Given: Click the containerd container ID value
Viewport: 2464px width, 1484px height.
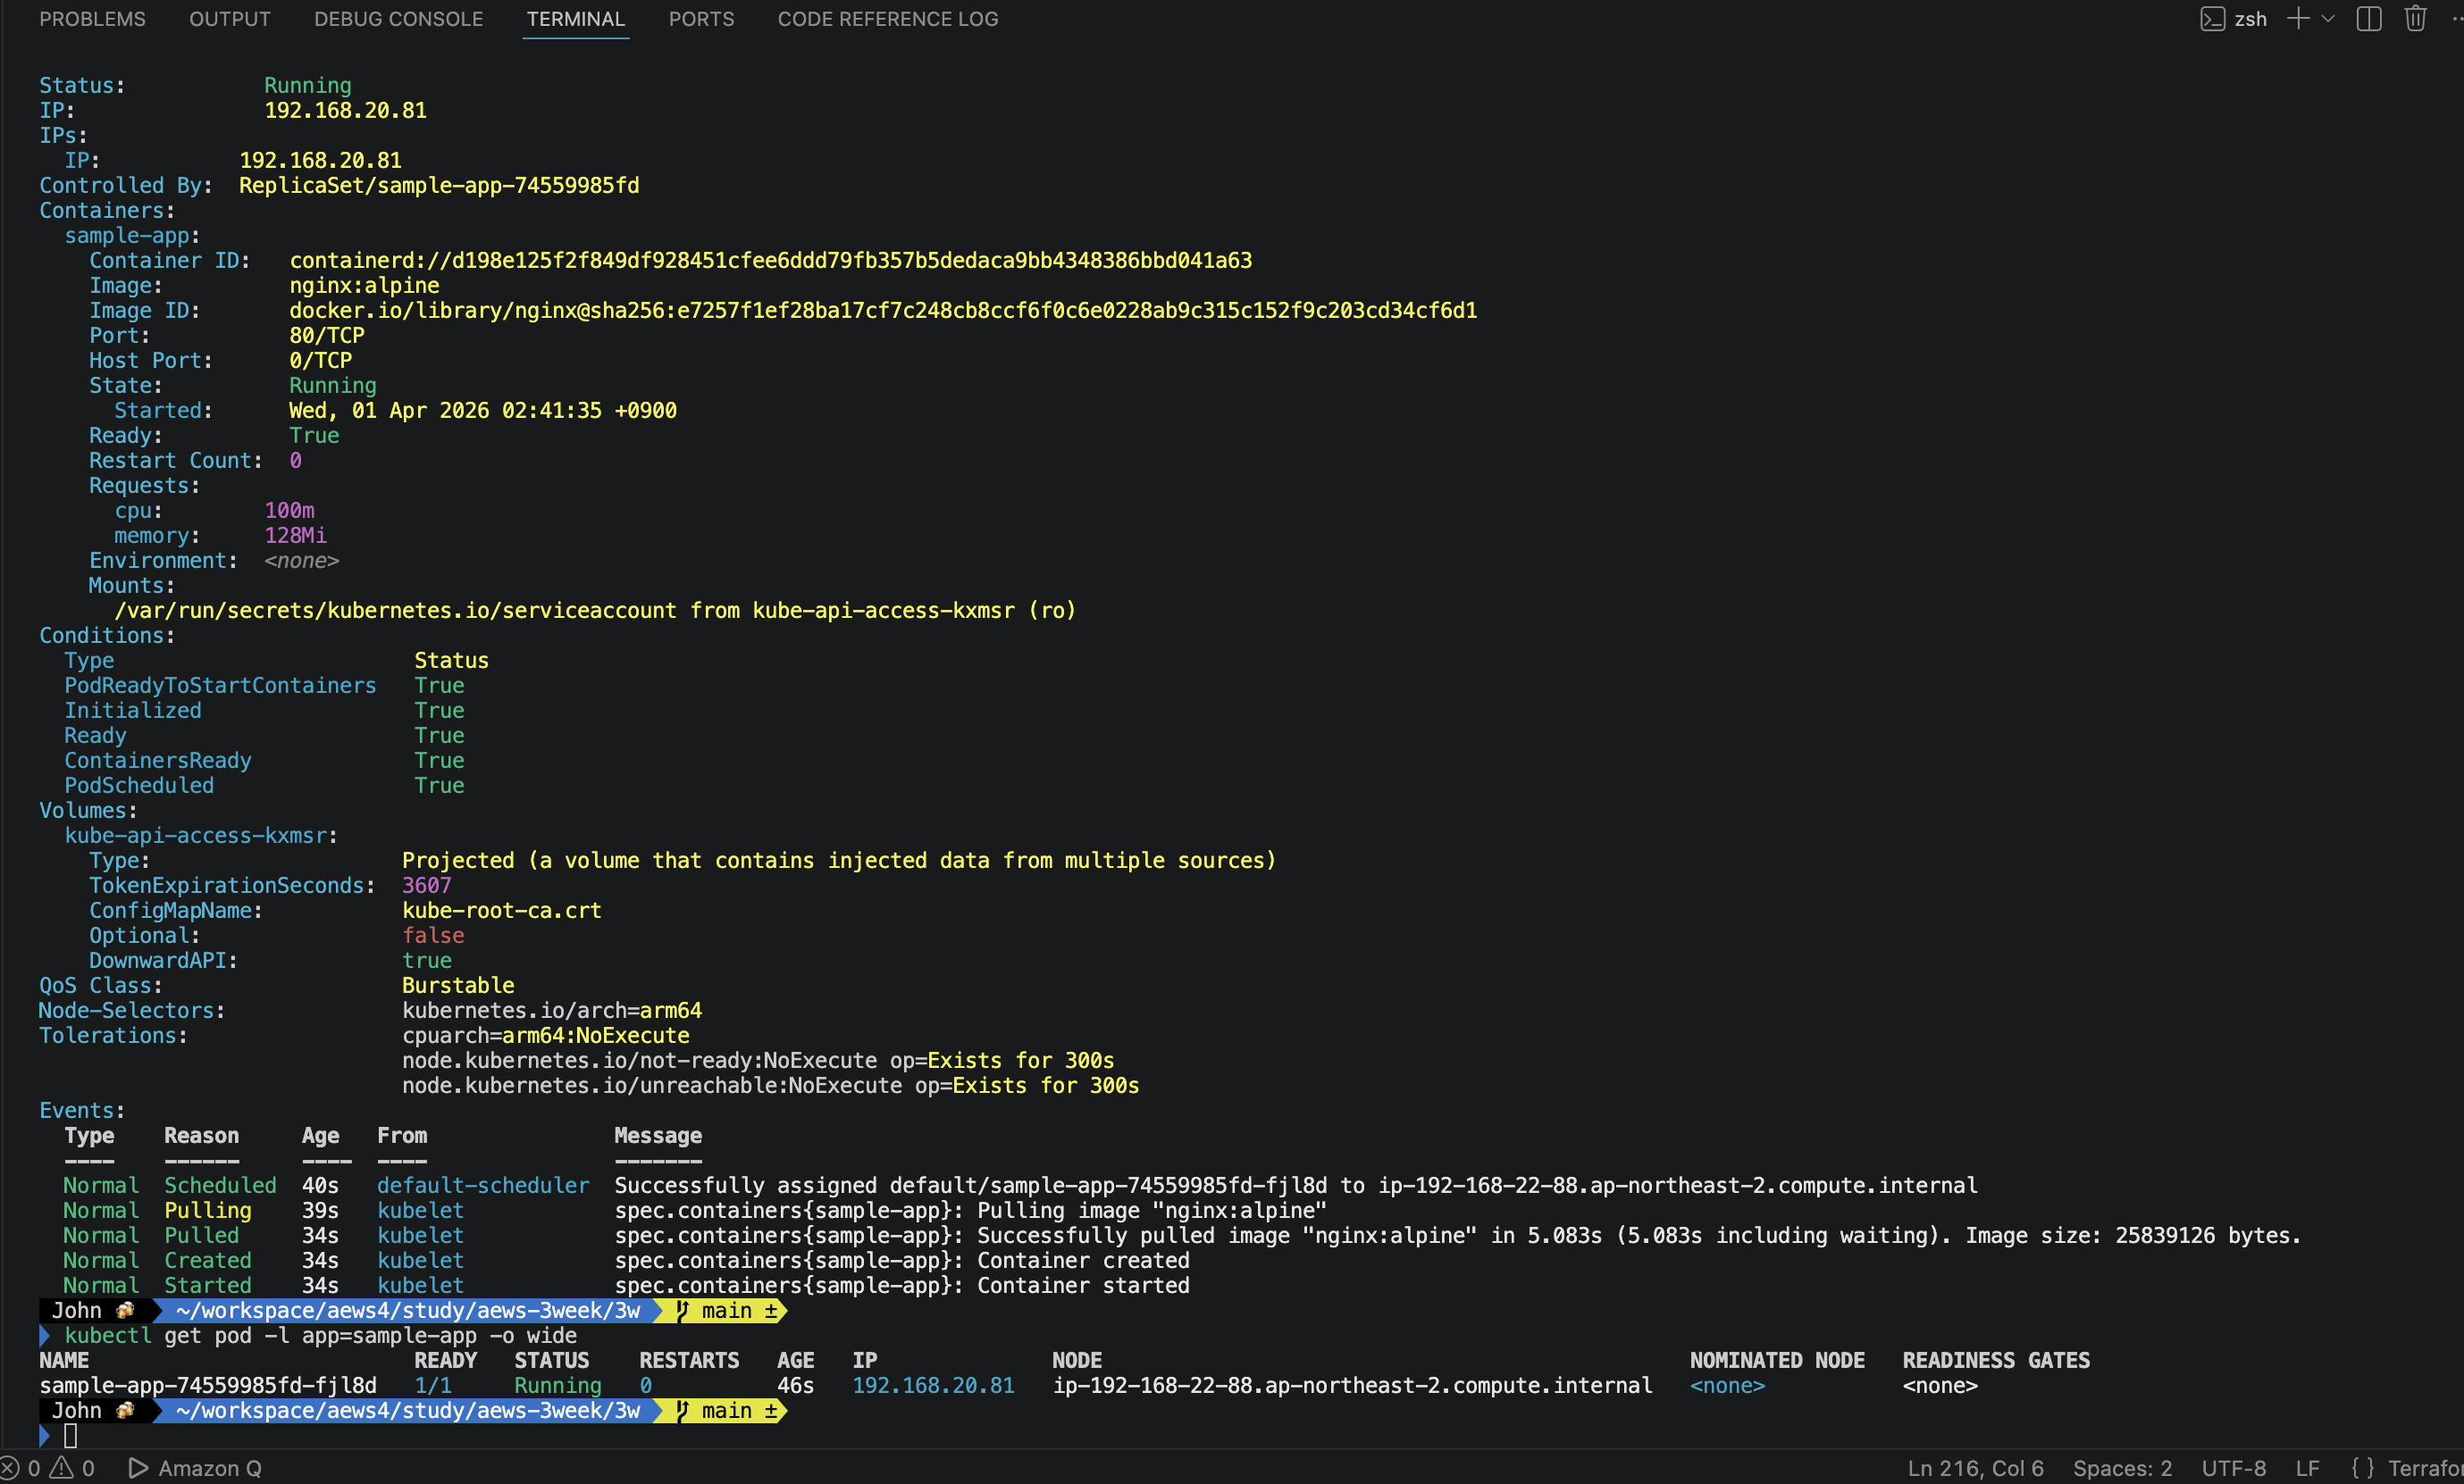Looking at the screenshot, I should click(770, 261).
